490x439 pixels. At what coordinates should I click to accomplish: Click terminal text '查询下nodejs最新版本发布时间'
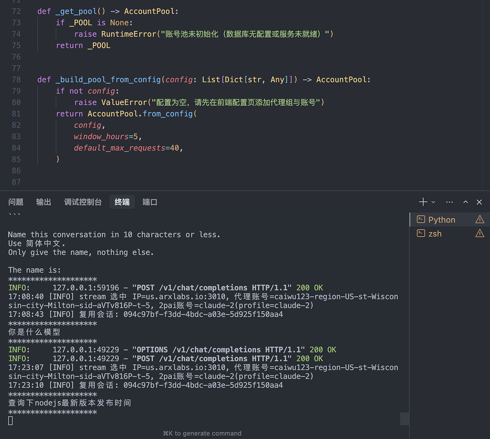69,403
